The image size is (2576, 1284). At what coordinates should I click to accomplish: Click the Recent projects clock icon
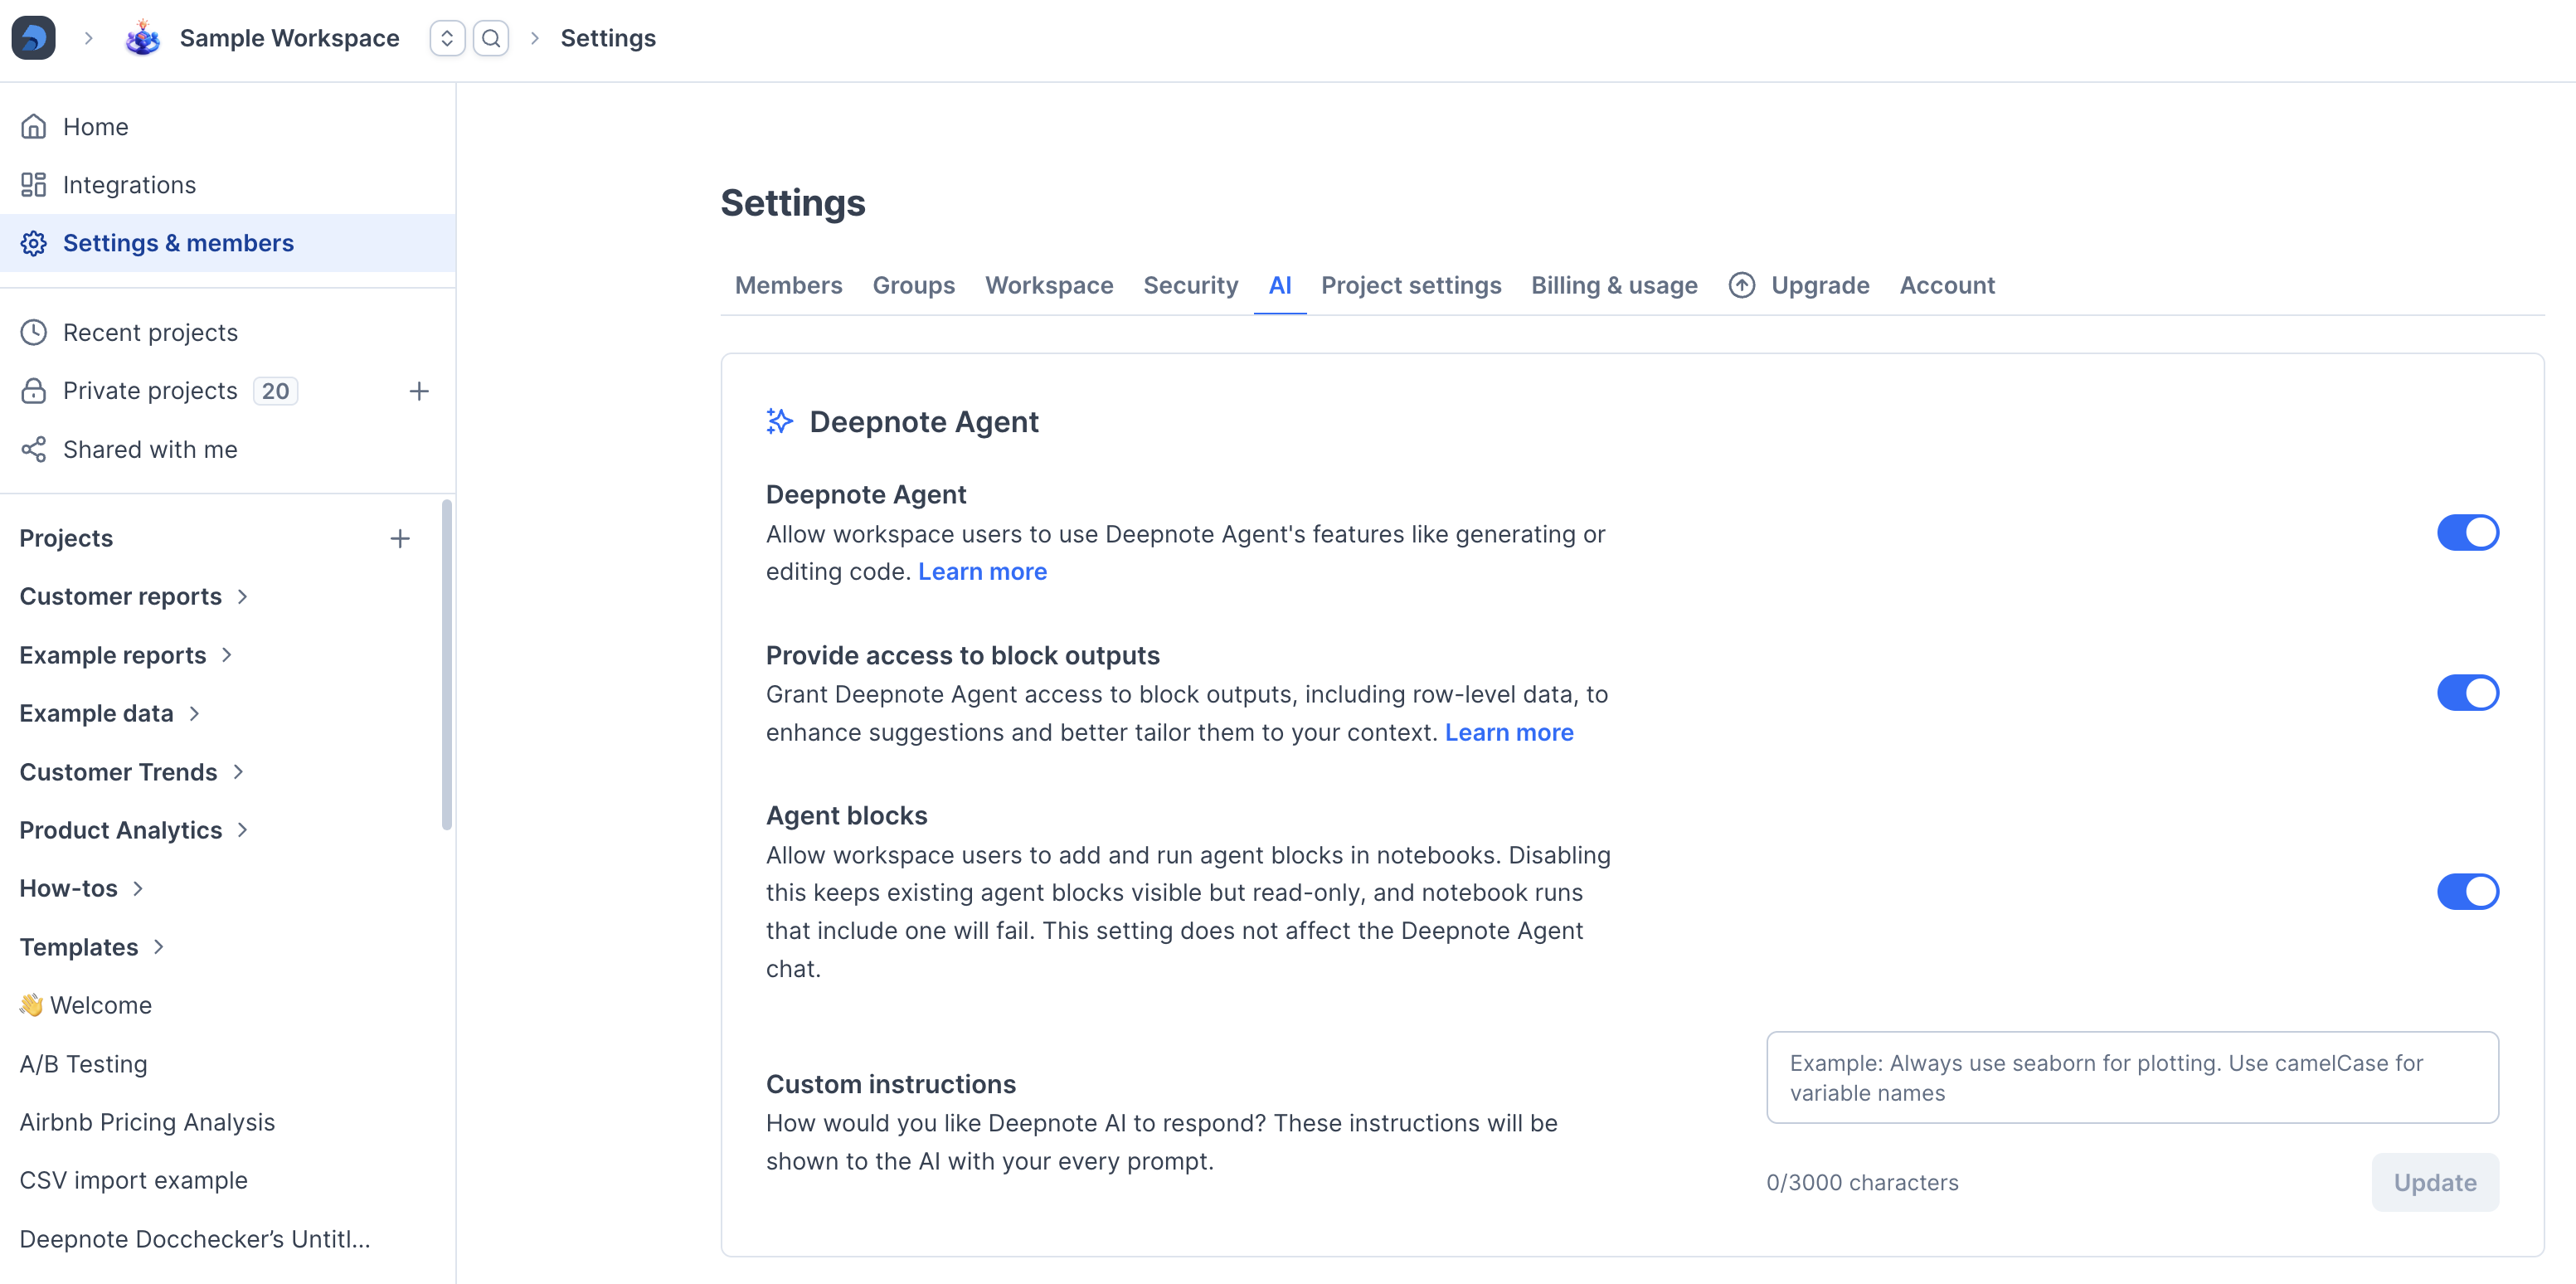pyautogui.click(x=34, y=333)
